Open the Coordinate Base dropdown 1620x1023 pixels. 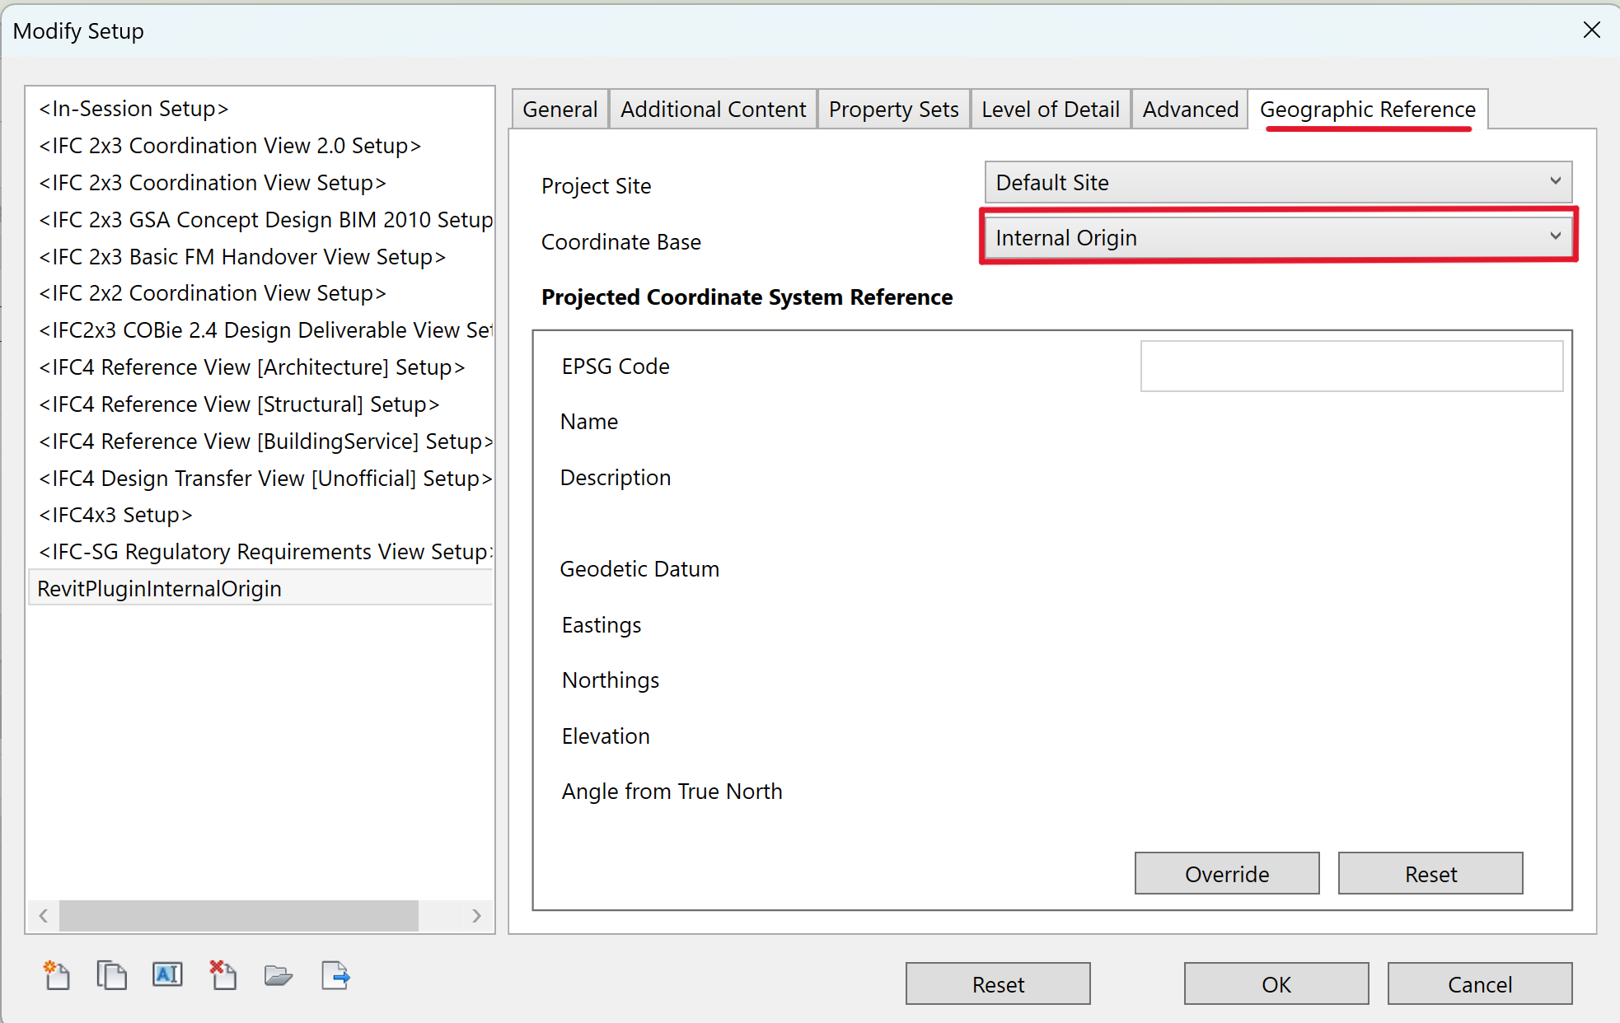(x=1278, y=237)
